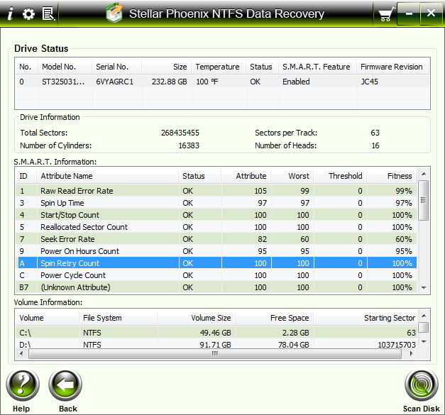Click the 78.04 GB free space value
445x415 pixels.
(293, 345)
